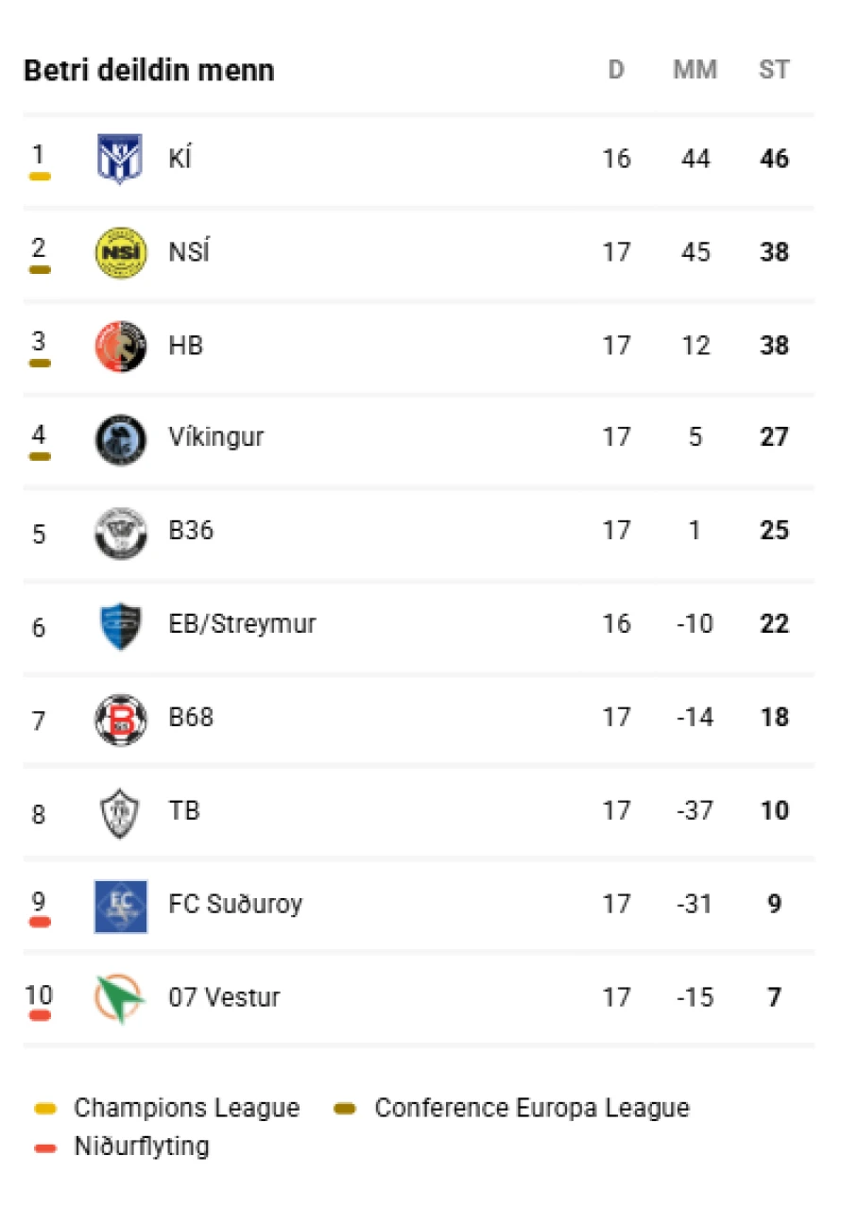Sort by the ST points column header
This screenshot has width=841, height=1206.
tap(774, 70)
